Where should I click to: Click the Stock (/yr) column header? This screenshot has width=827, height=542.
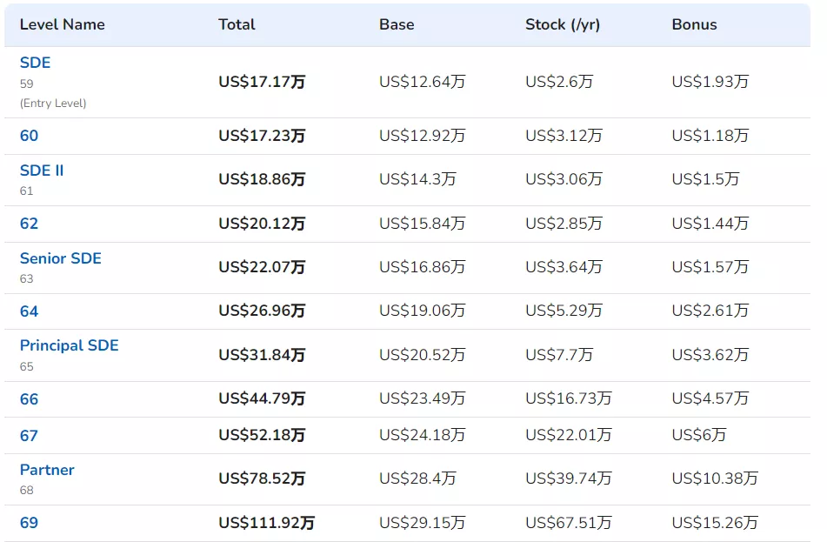(x=563, y=24)
